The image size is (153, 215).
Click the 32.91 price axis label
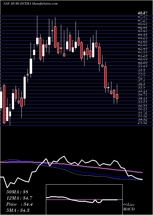(143, 105)
